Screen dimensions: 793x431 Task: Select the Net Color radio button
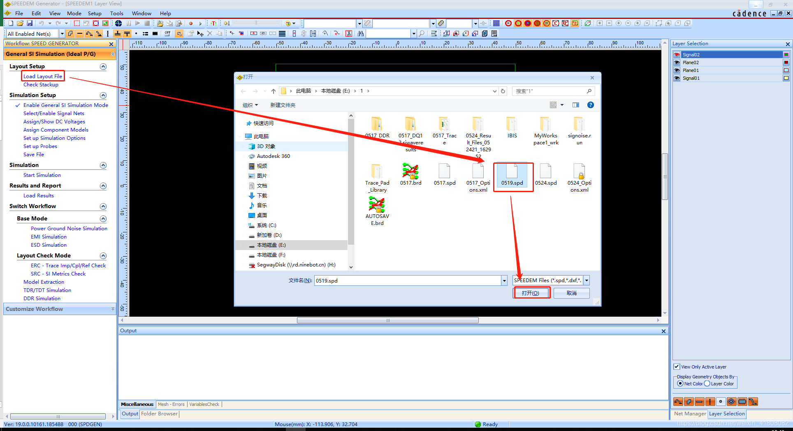pos(680,383)
